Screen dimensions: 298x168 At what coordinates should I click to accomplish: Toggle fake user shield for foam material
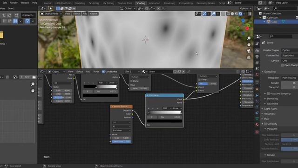pyautogui.click(x=175, y=71)
